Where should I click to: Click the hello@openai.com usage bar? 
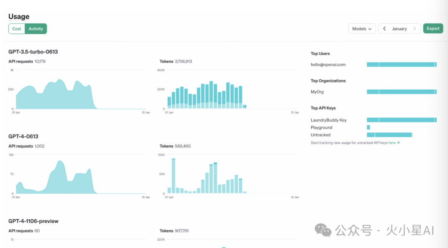(x=402, y=65)
